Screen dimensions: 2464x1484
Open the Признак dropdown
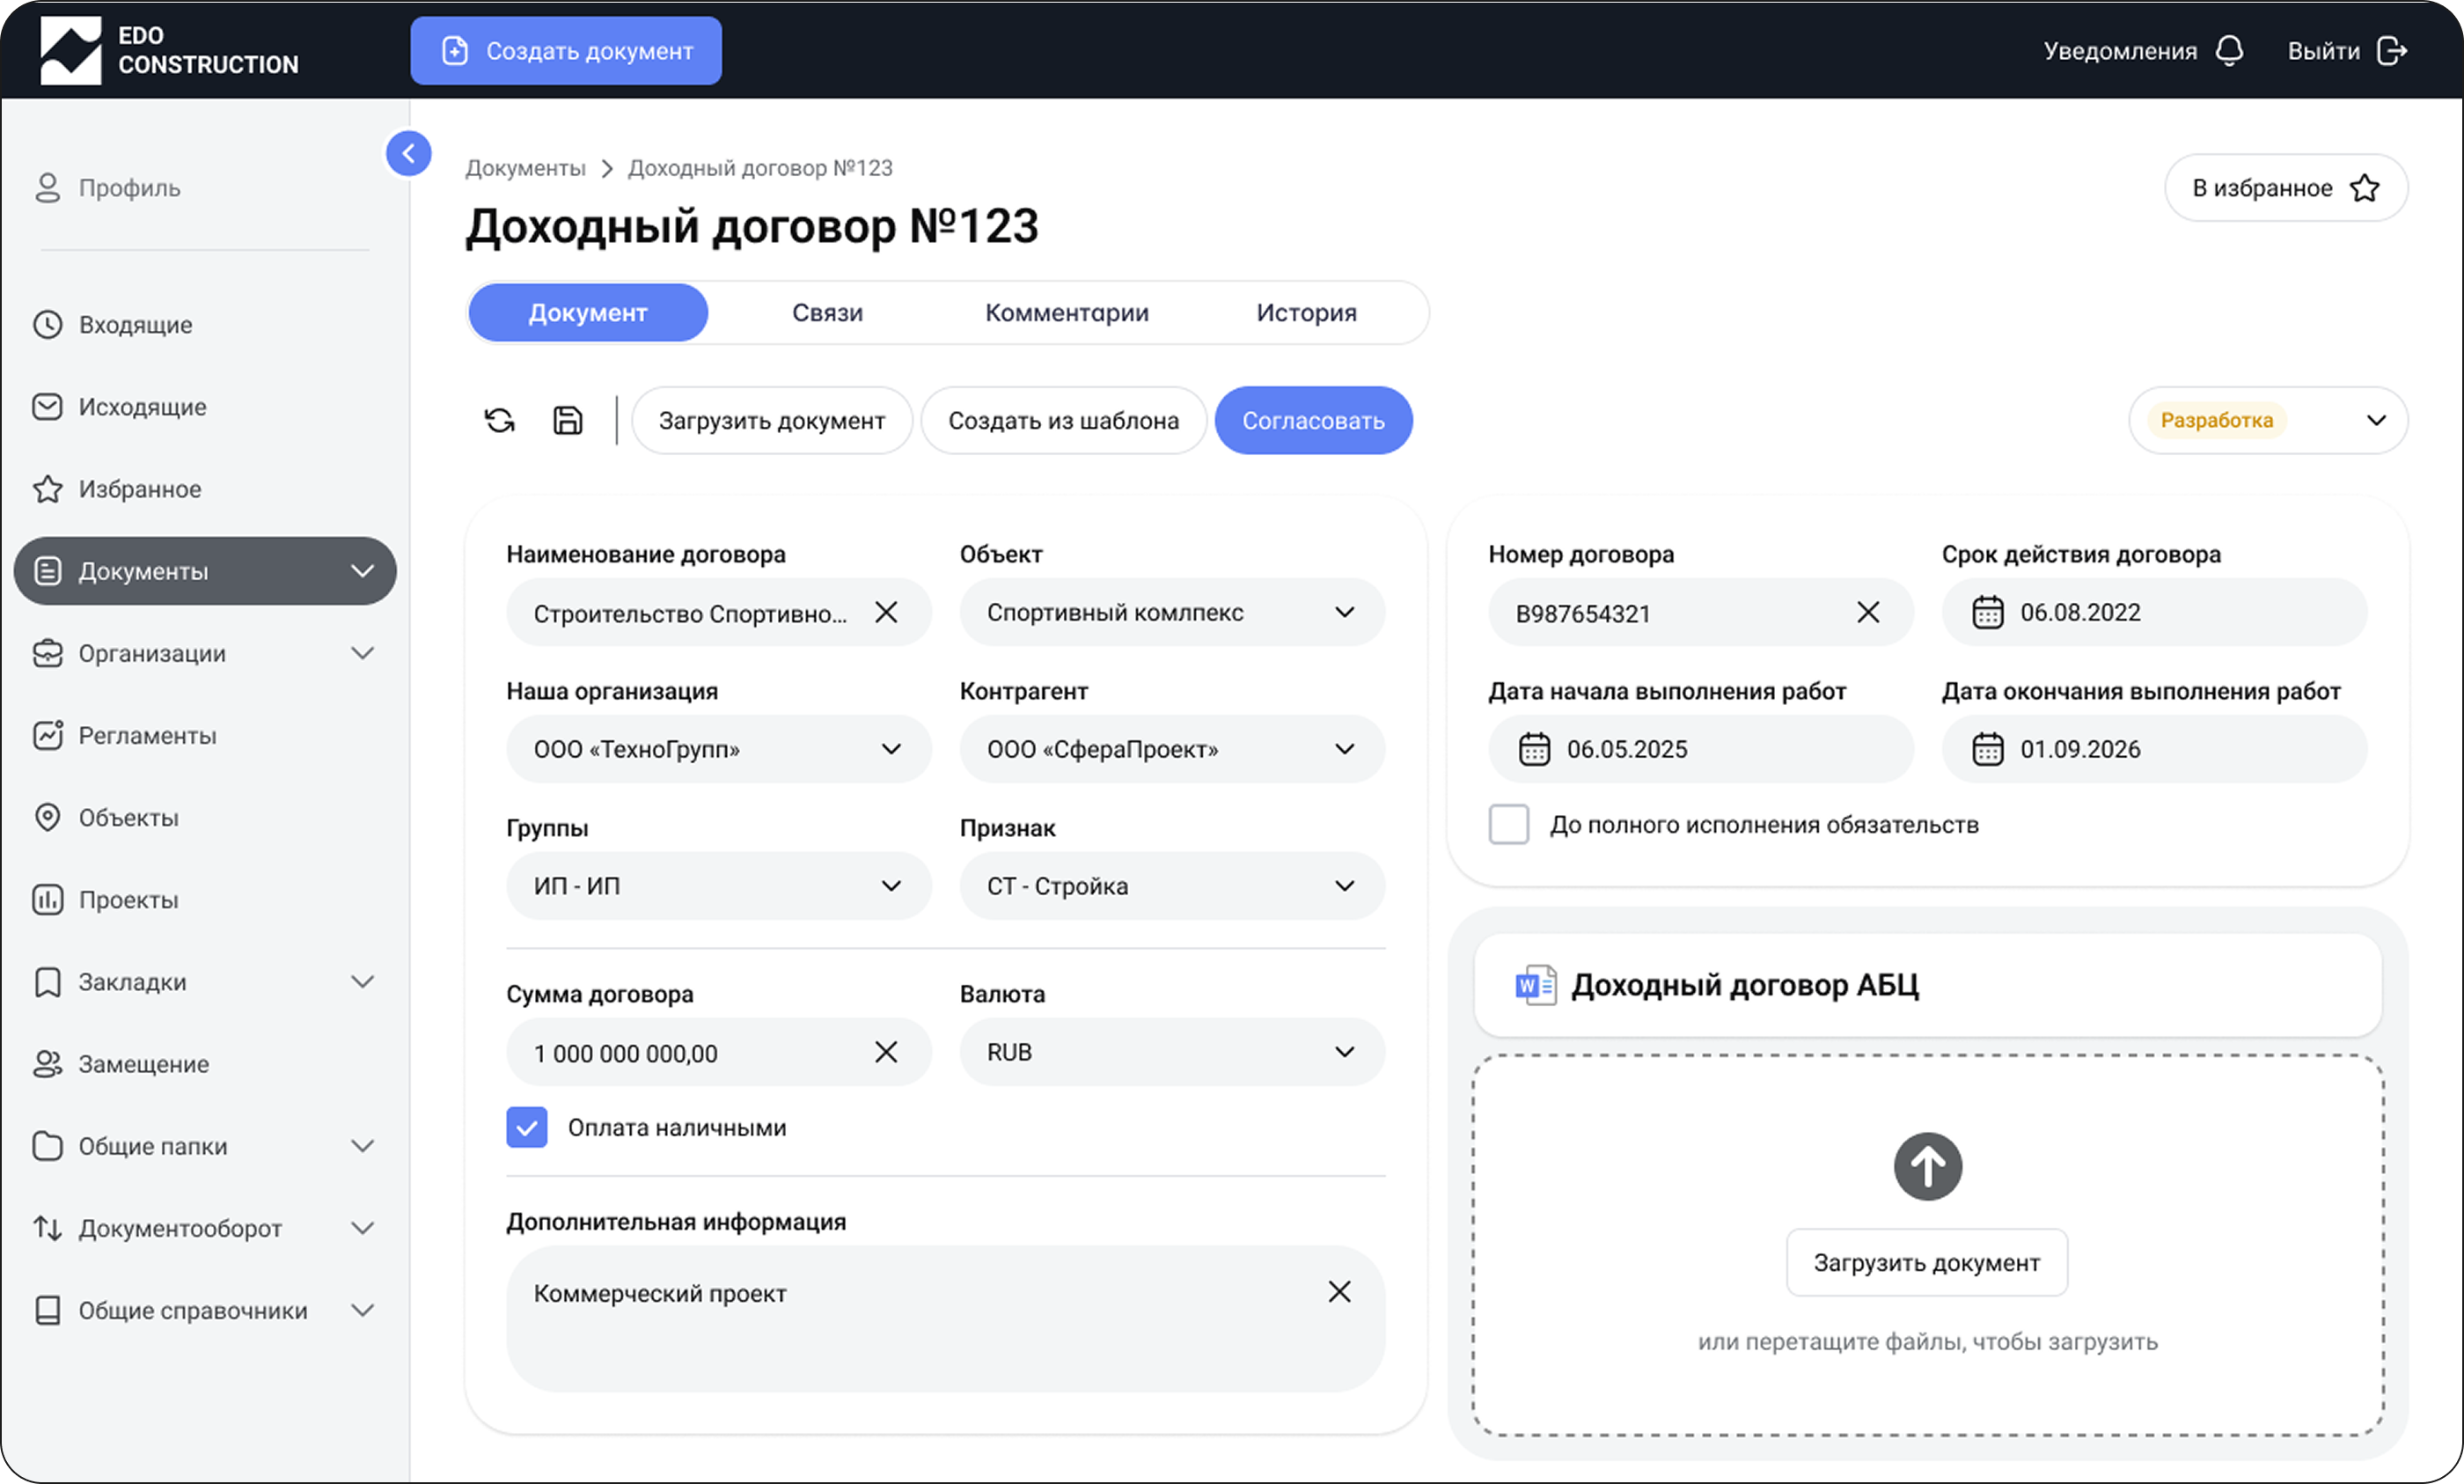1172,886
